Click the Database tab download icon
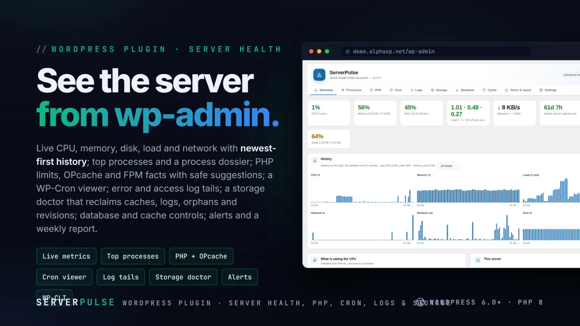Viewport: 580px width, 326px height. (x=457, y=90)
